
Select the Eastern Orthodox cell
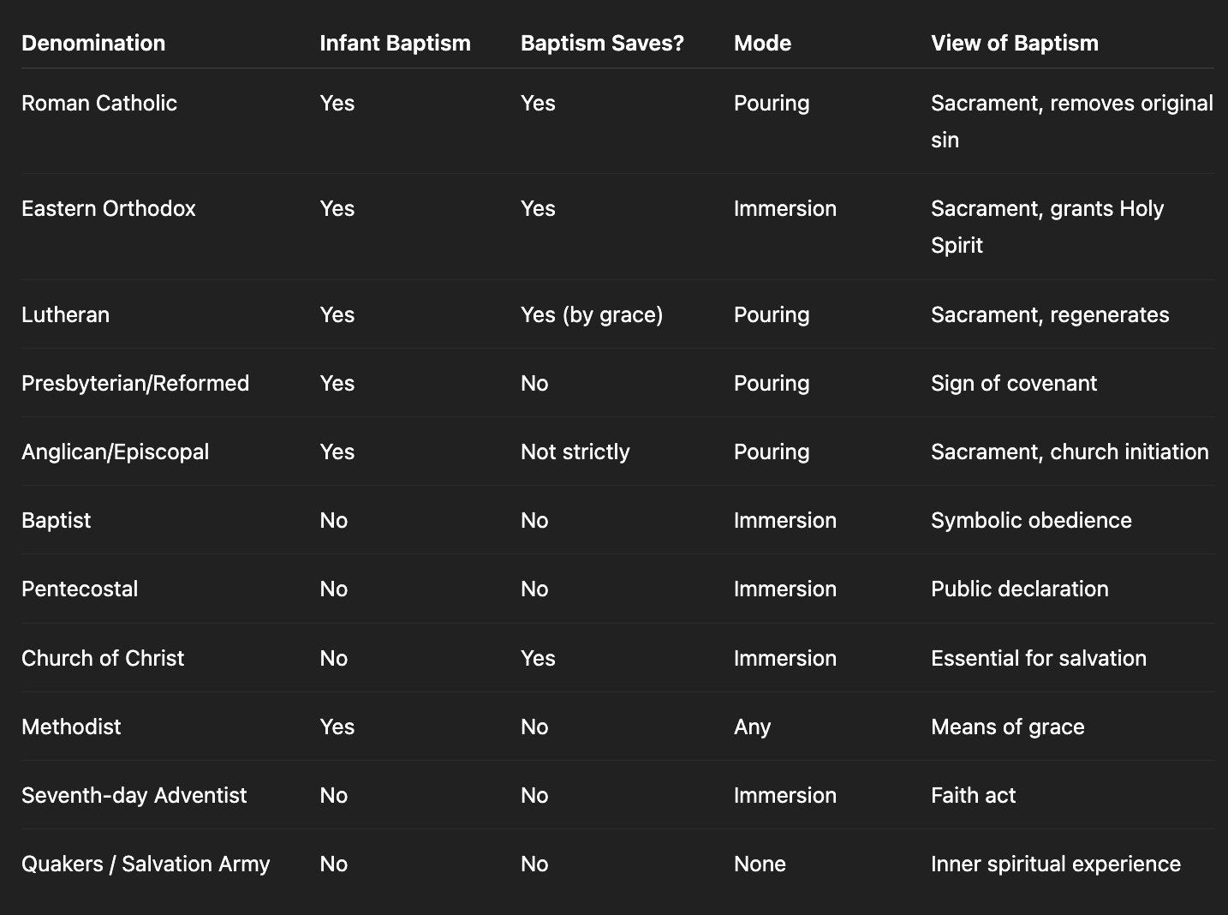click(109, 208)
